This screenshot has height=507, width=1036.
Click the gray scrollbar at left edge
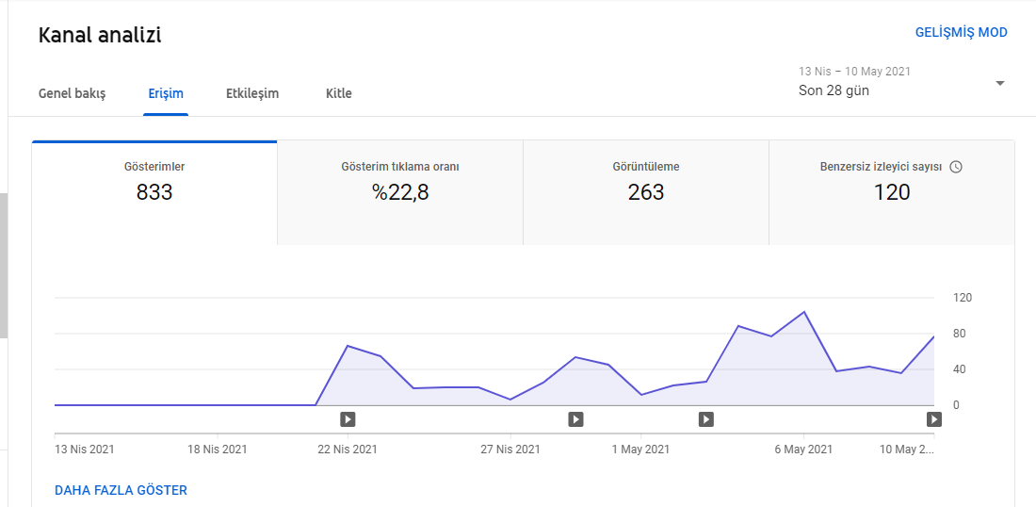[4, 265]
